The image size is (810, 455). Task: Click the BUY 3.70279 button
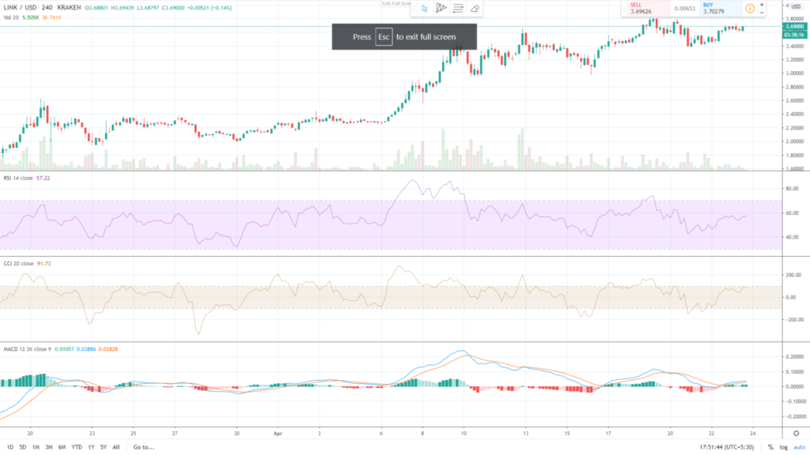click(x=720, y=9)
